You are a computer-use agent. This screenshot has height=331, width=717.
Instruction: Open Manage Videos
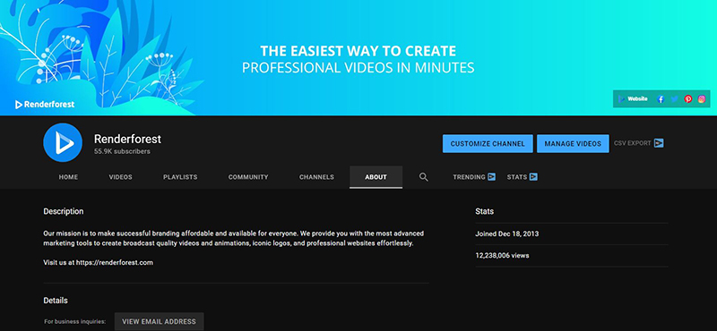573,143
